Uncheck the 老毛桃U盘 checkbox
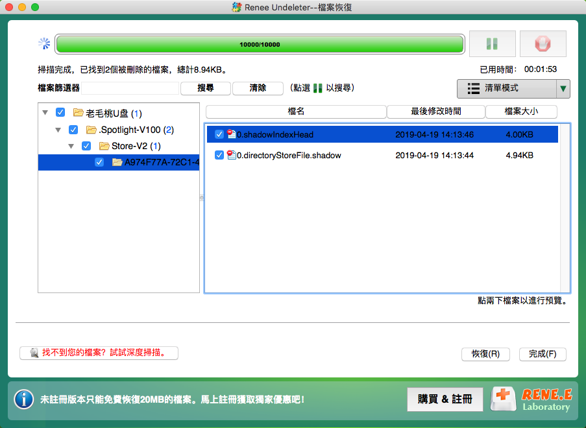Image resolution: width=586 pixels, height=428 pixels. 60,112
